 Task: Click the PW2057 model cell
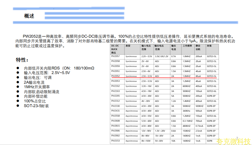(x=115, y=56)
